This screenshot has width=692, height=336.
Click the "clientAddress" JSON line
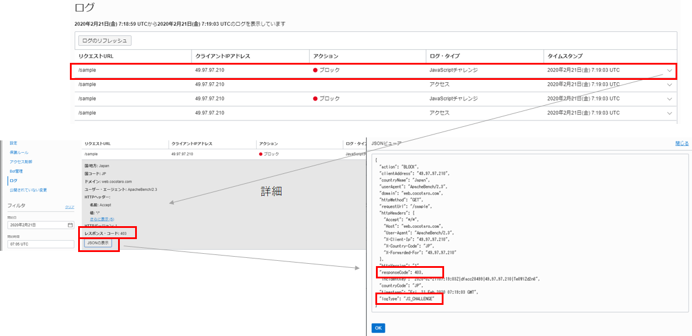tap(414, 173)
